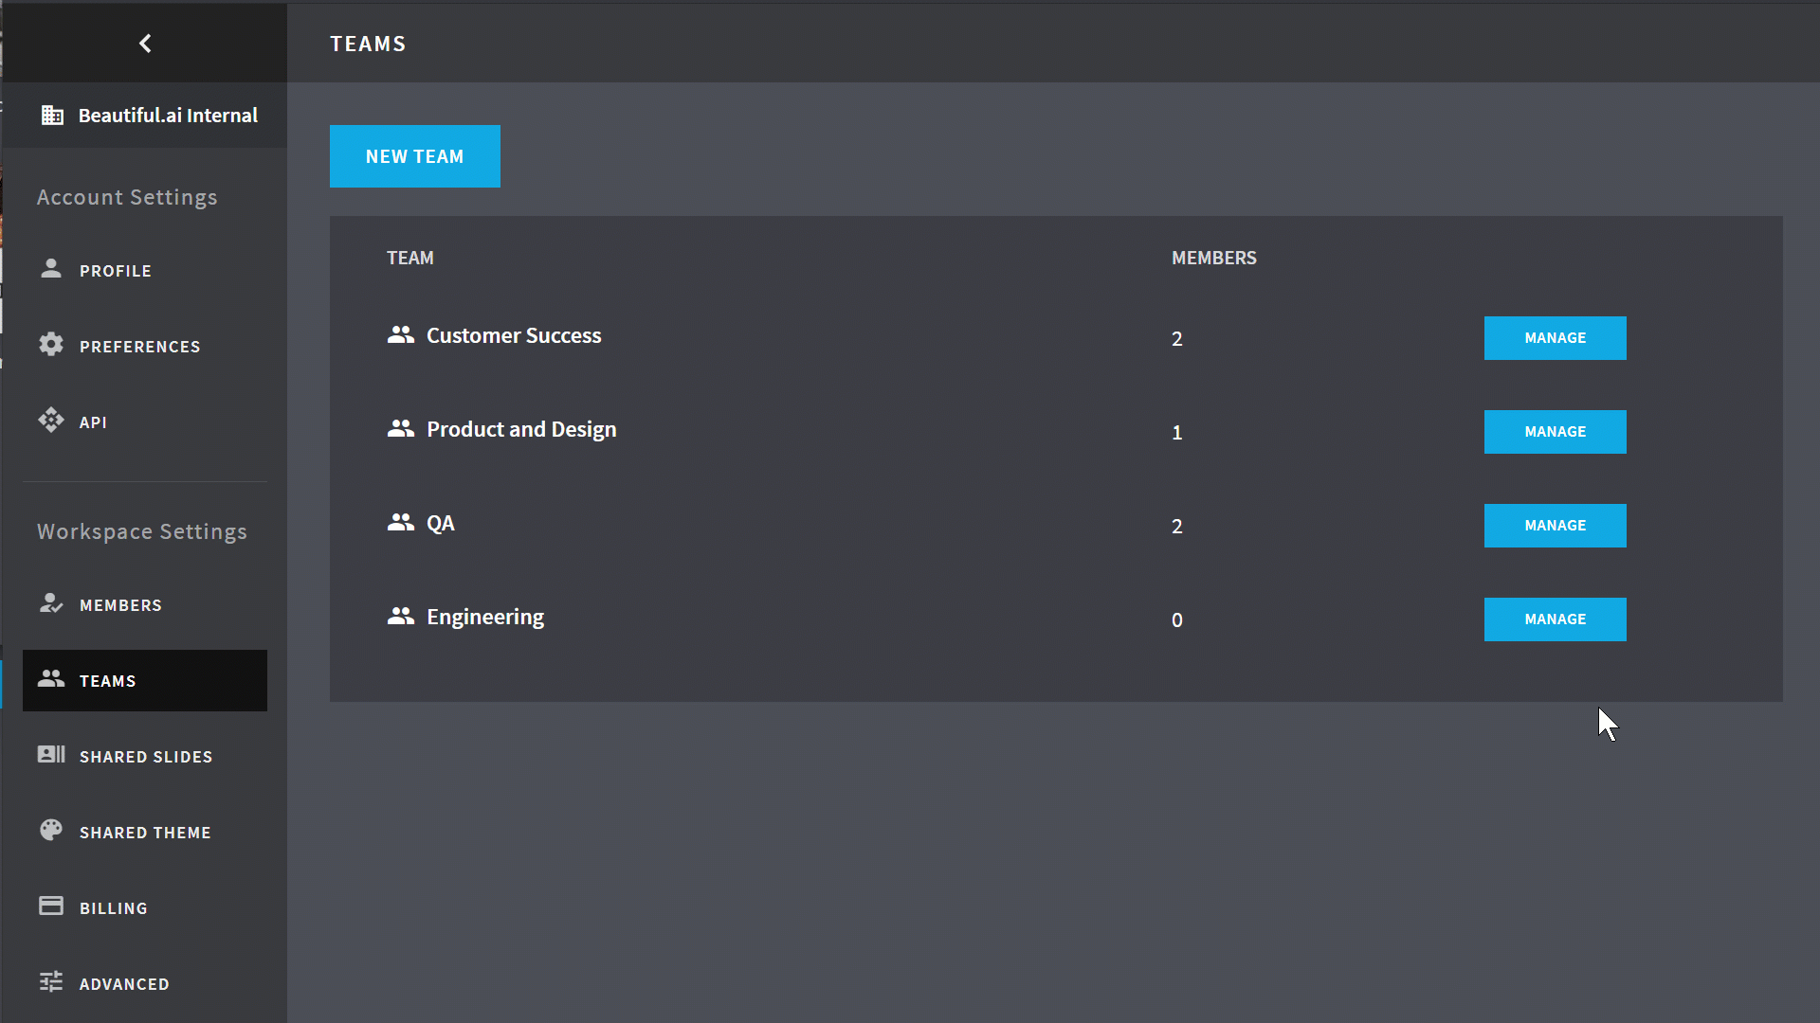The image size is (1820, 1023).
Task: Click the Billing credit card icon
Action: pyautogui.click(x=51, y=906)
